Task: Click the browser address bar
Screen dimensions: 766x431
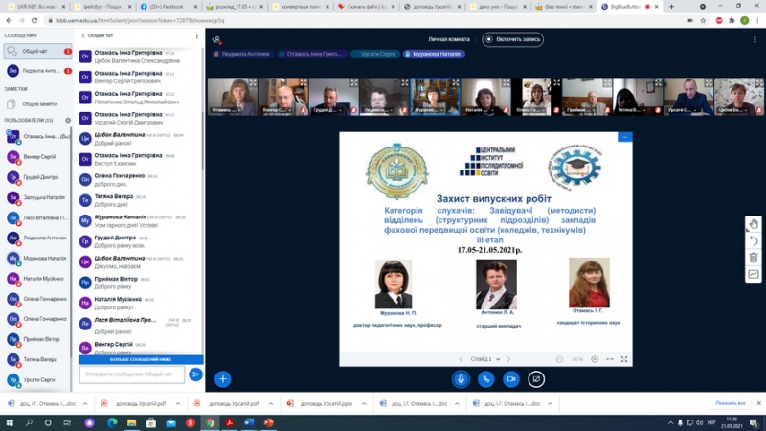Action: coord(364,20)
